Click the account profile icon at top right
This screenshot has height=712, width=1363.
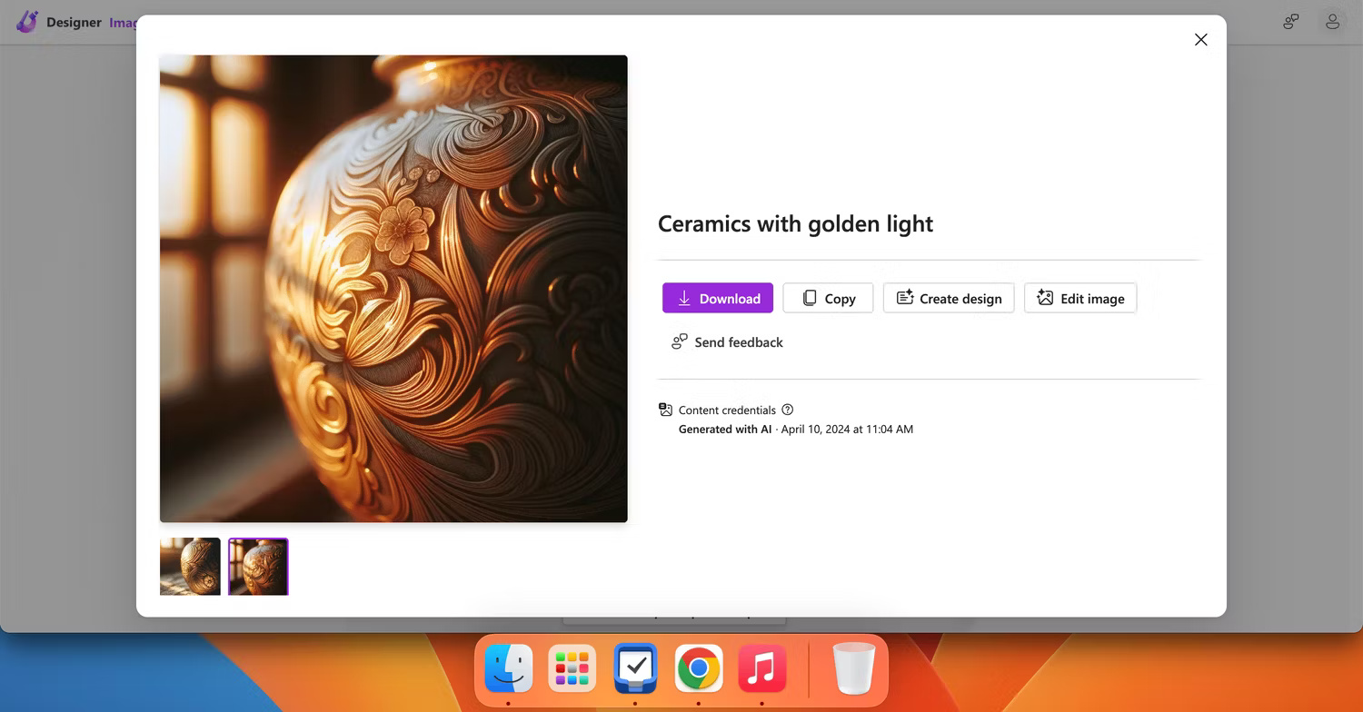pyautogui.click(x=1332, y=21)
